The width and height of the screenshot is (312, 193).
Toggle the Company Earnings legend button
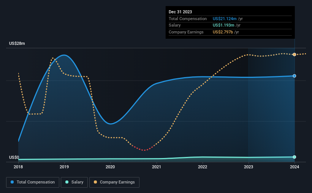click(114, 182)
